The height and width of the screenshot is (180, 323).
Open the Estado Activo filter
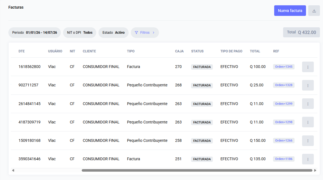(114, 33)
